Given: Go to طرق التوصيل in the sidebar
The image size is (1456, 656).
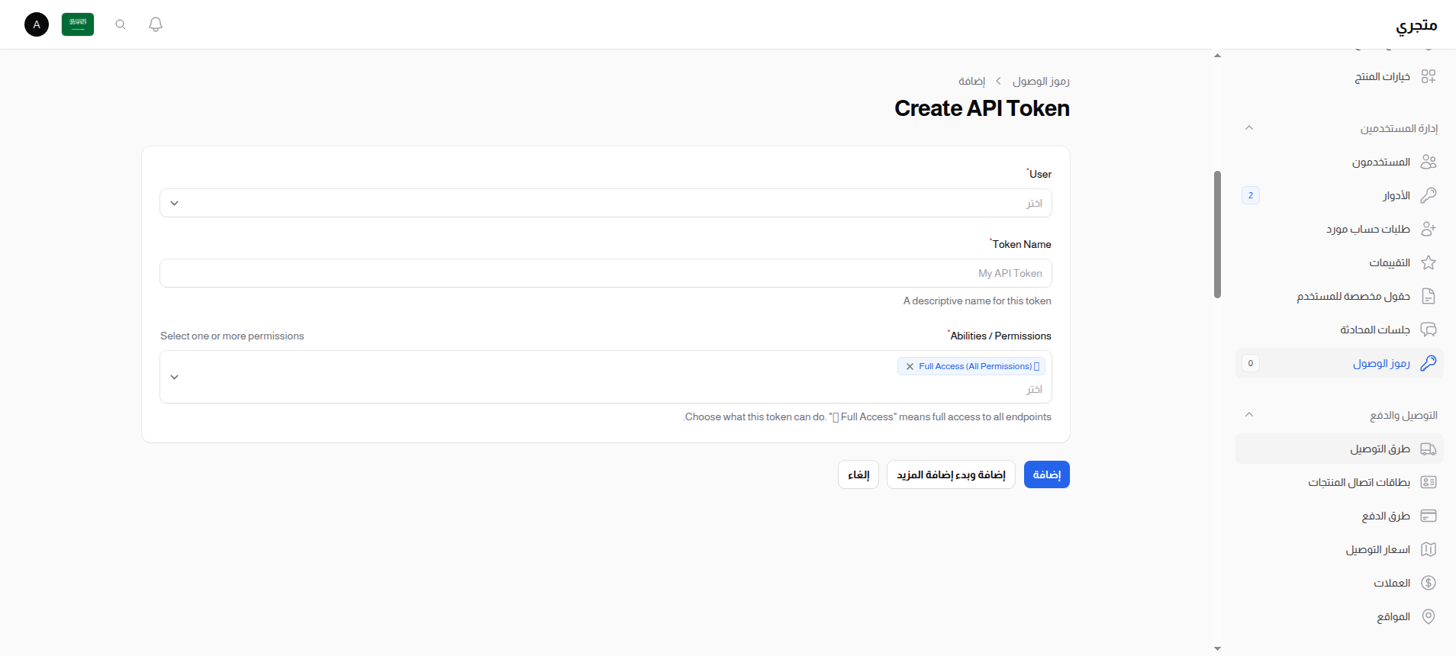Looking at the screenshot, I should [x=1379, y=449].
